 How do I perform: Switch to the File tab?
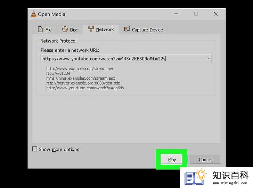pyautogui.click(x=45, y=29)
